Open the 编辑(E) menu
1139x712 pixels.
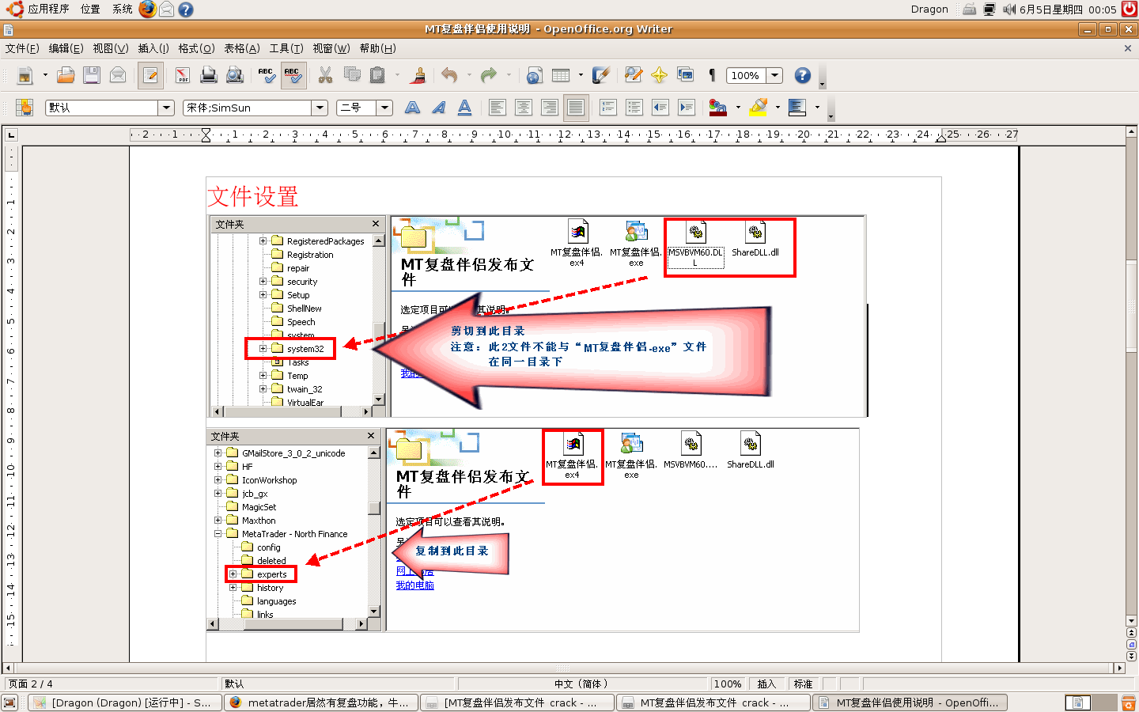(x=66, y=48)
